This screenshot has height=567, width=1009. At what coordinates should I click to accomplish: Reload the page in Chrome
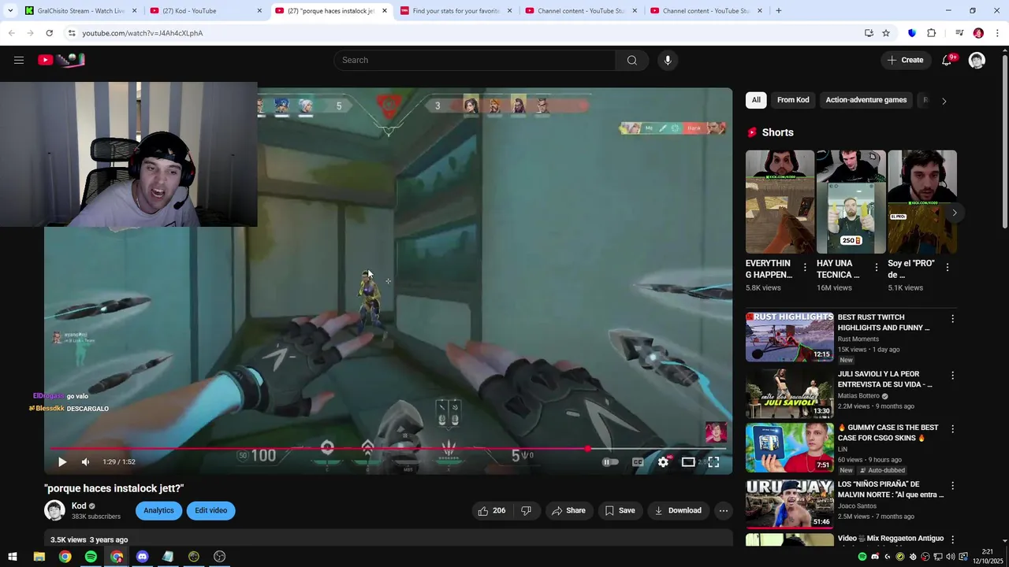(x=49, y=33)
